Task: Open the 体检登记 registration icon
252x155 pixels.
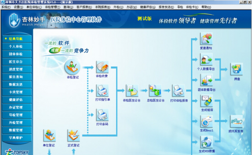Action: [72, 67]
